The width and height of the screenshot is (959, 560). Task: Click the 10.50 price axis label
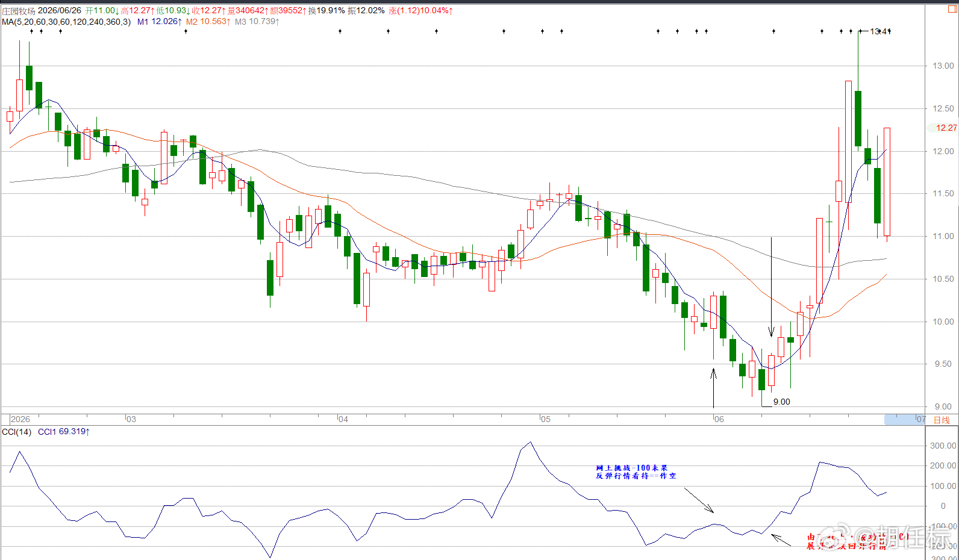[943, 279]
